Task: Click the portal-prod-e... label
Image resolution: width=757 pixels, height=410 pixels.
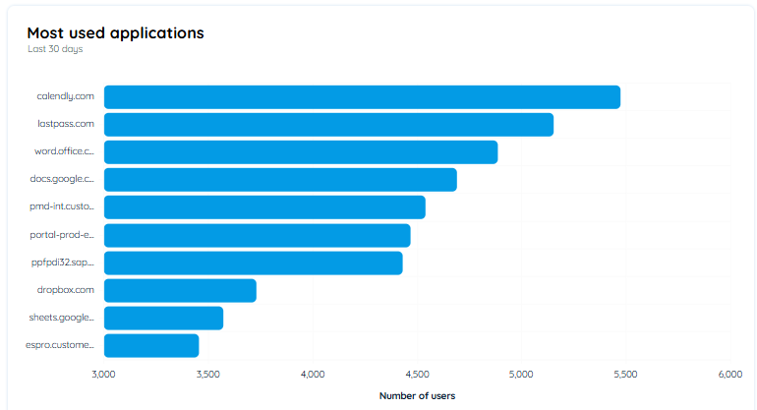Action: pos(62,235)
